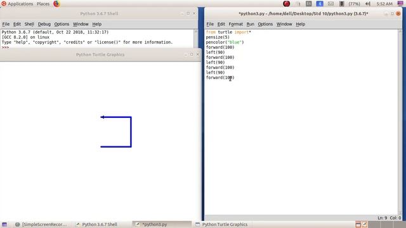Open the Run menu in editor
Image resolution: width=406 pixels, height=228 pixels.
tap(250, 24)
